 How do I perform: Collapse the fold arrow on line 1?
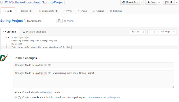pos(8,38)
